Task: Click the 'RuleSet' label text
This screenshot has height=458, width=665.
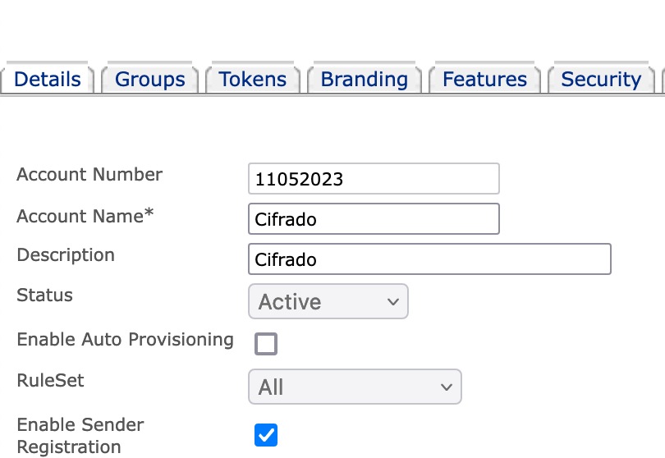Action: [x=50, y=381]
